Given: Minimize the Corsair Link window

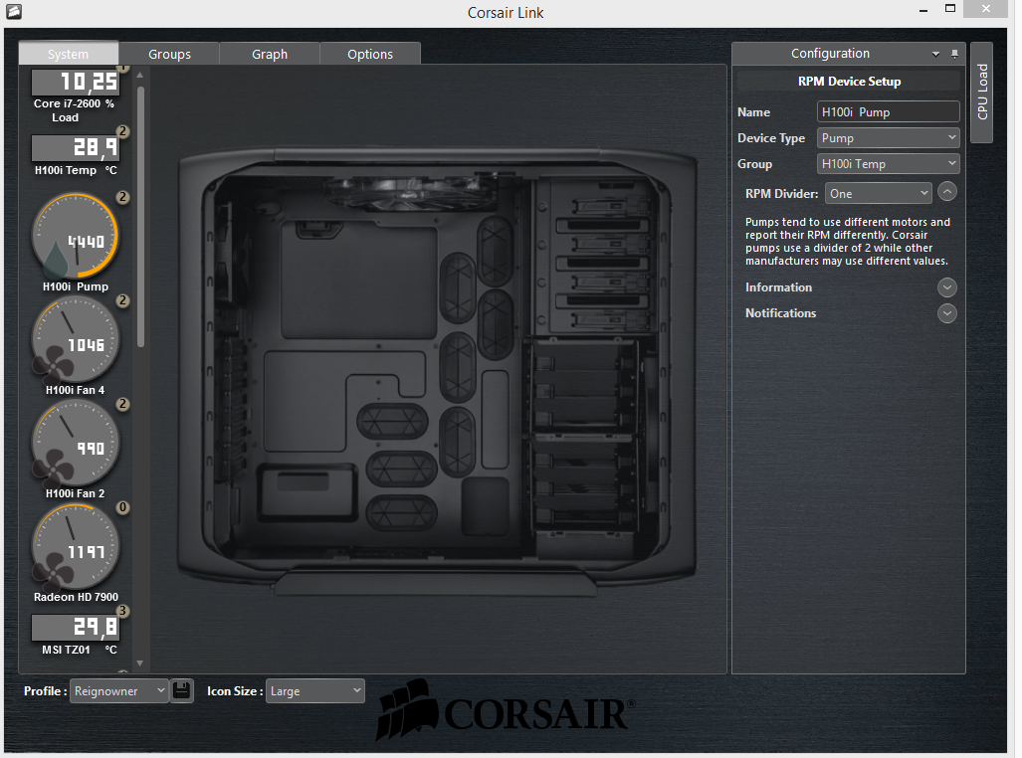Looking at the screenshot, I should [922, 10].
